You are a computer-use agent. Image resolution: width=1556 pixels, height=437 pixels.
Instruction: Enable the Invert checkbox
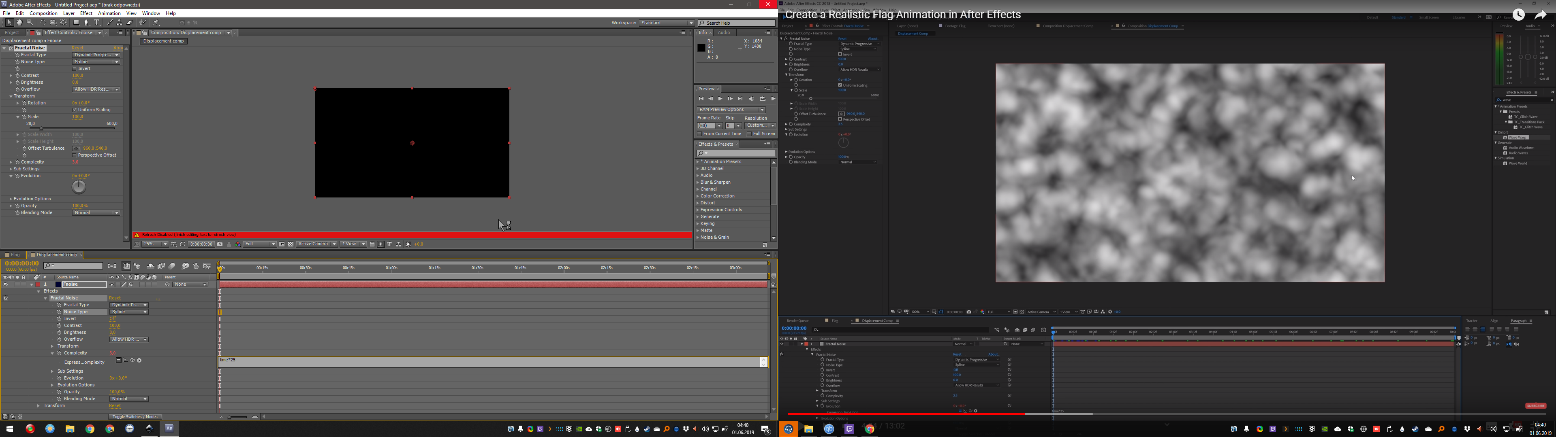[74, 69]
